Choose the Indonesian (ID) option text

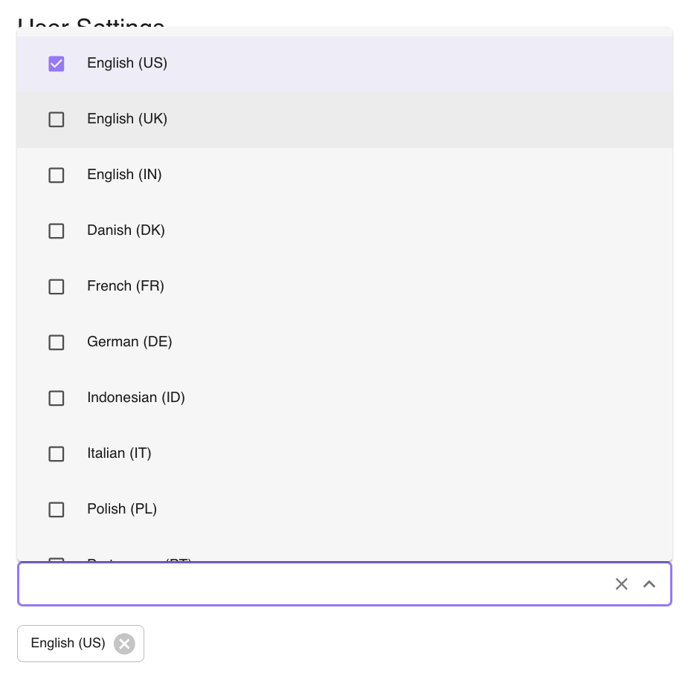(136, 398)
